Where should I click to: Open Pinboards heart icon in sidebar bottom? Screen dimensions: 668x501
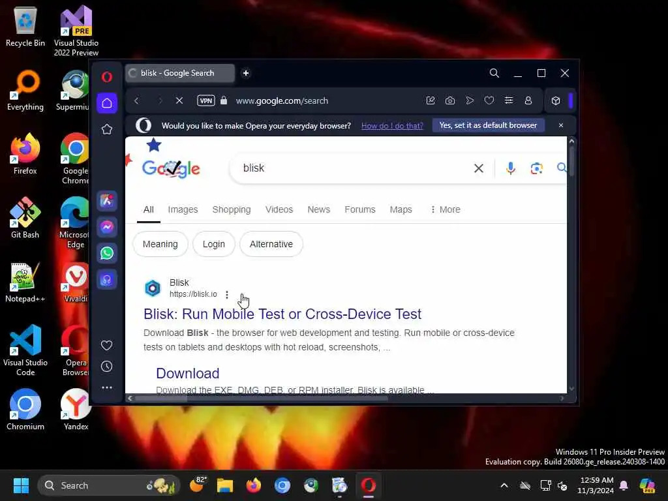[106, 345]
